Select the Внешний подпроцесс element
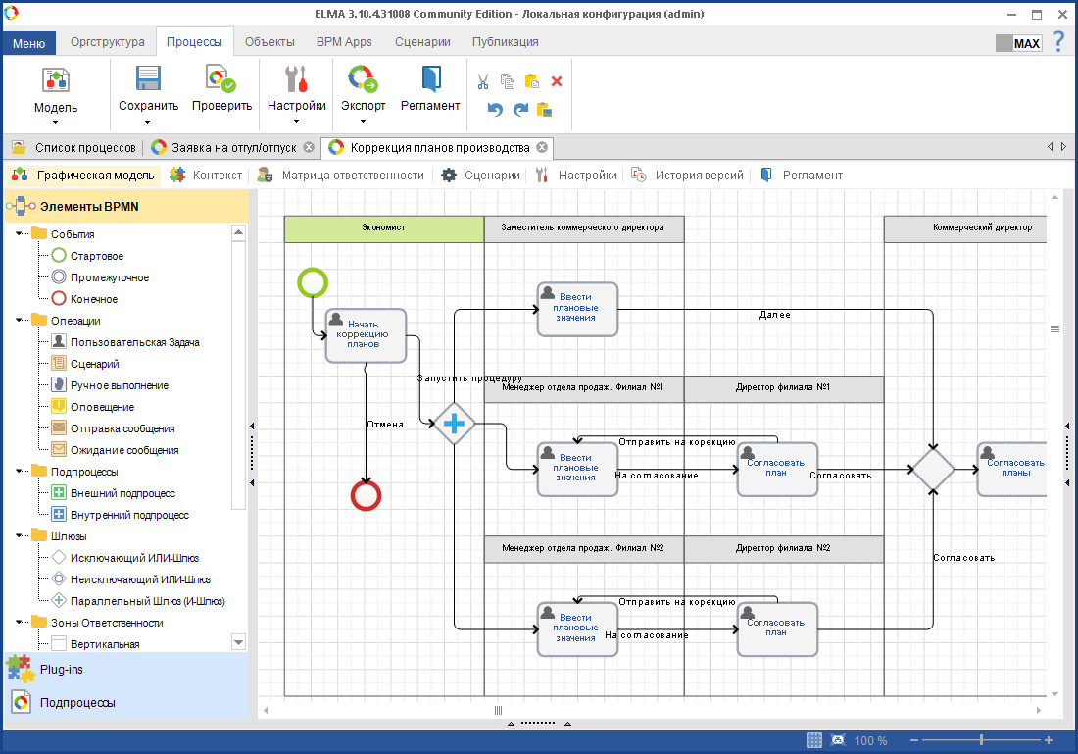The height and width of the screenshot is (754, 1078). pyautogui.click(x=122, y=493)
